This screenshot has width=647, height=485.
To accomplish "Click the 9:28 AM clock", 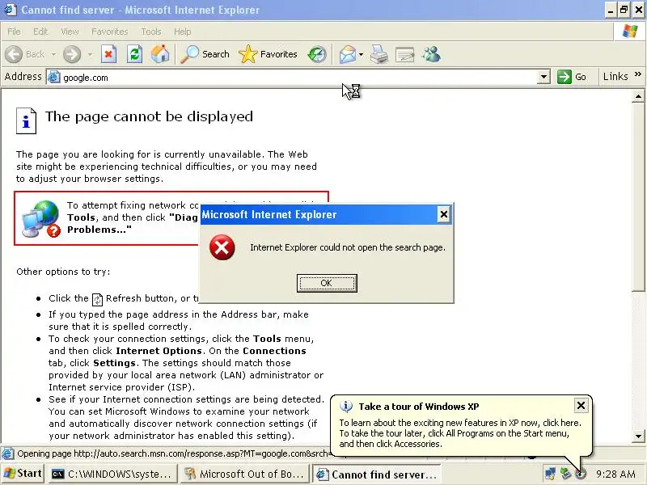I will 615,474.
